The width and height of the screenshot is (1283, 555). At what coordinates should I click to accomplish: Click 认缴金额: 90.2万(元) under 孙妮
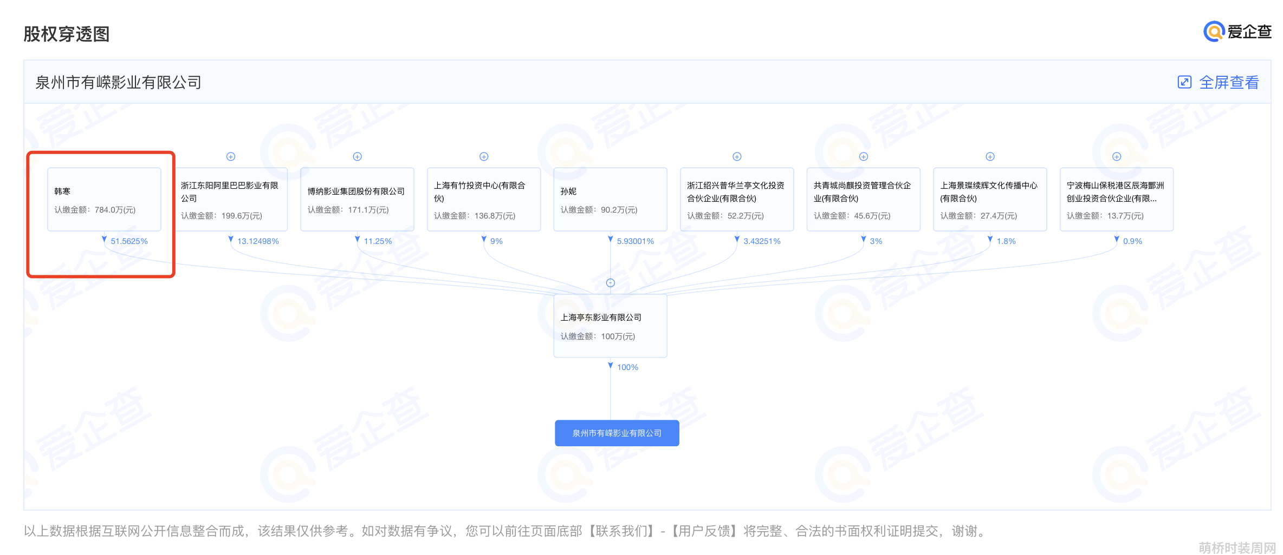[599, 210]
